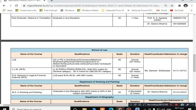Stop the screen recording

(176, 105)
